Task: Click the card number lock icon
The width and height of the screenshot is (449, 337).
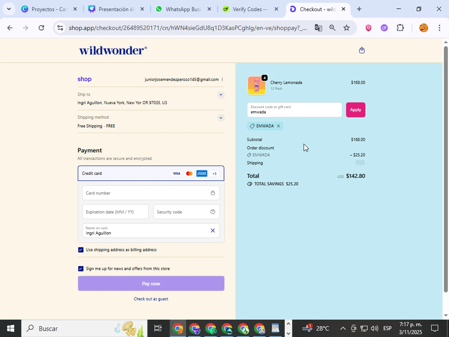Action: pyautogui.click(x=213, y=193)
